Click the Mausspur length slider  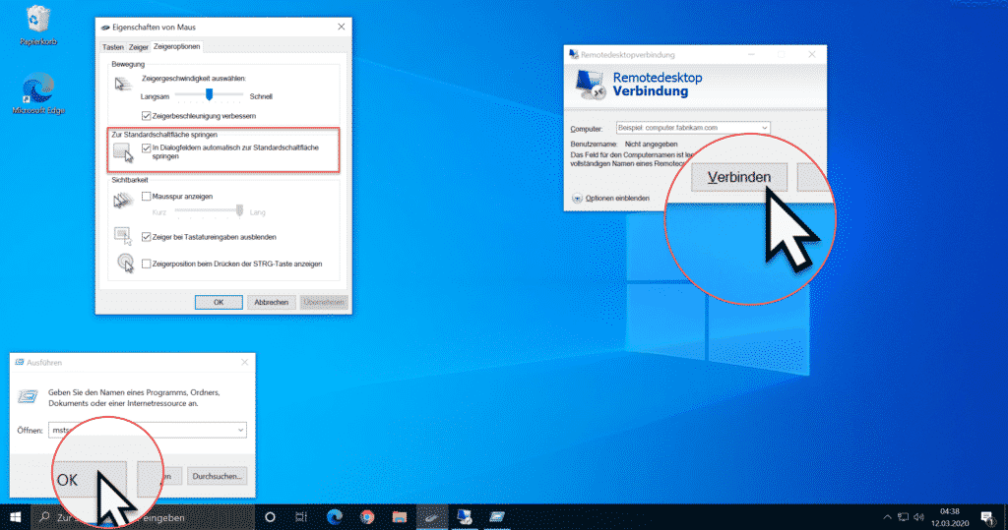210,210
